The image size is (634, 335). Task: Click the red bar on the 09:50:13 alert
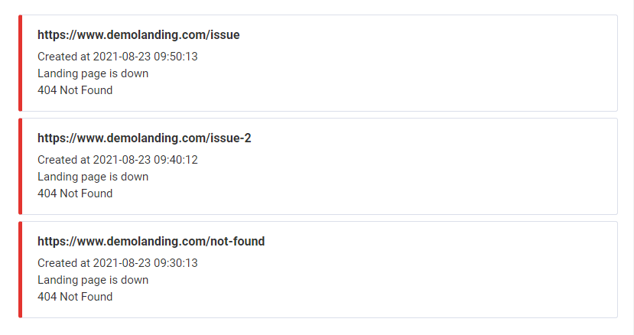pos(21,63)
